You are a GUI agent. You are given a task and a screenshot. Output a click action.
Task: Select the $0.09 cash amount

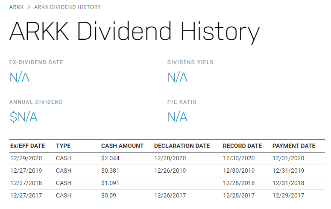click(108, 195)
